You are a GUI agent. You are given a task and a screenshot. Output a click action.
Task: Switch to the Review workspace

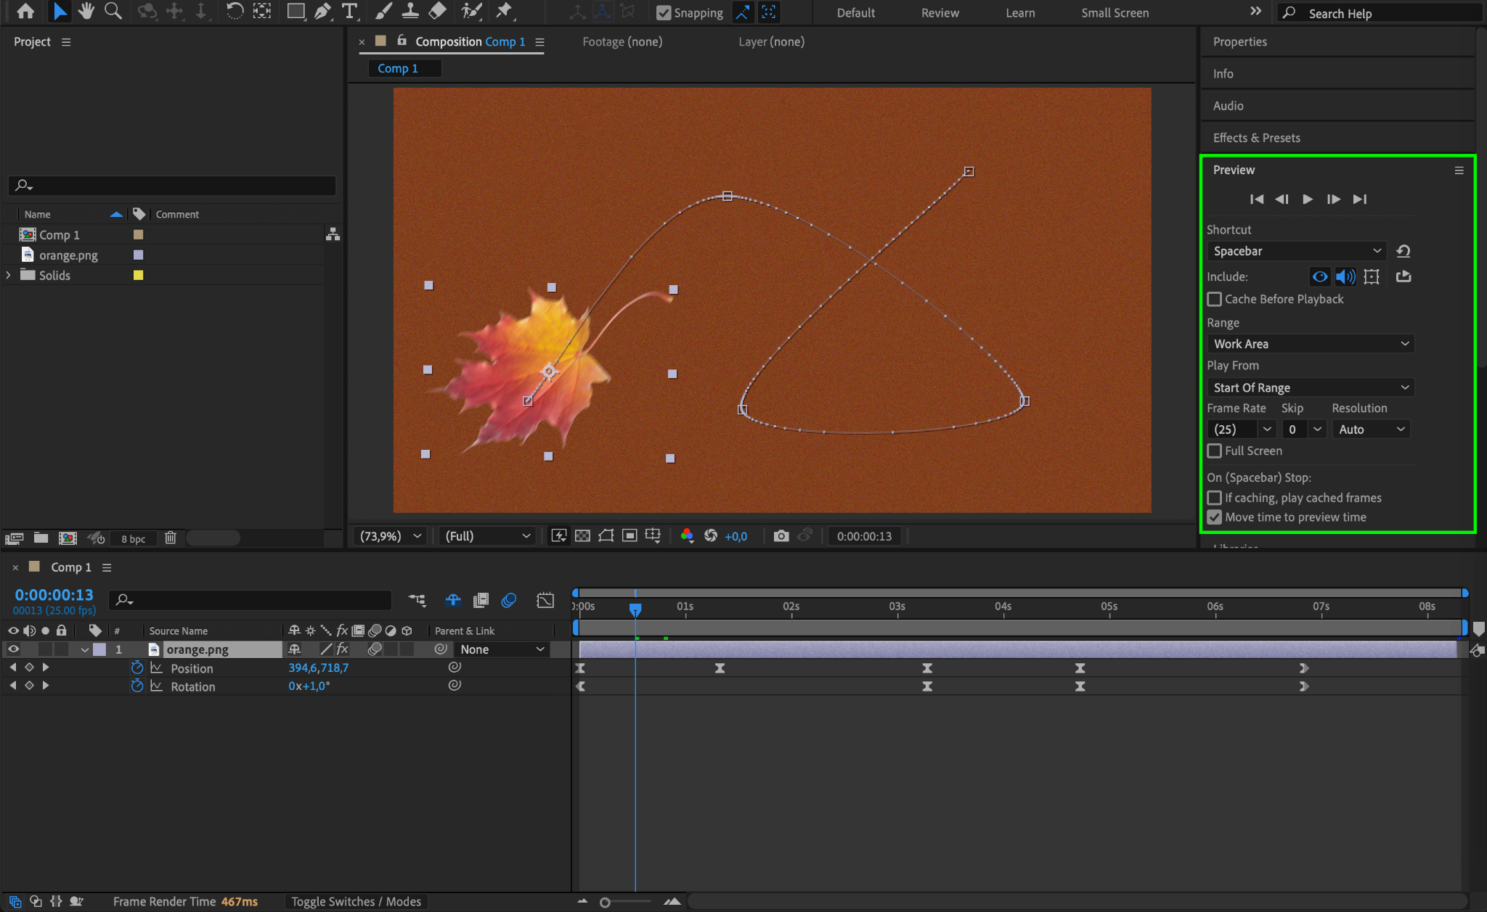pos(940,12)
